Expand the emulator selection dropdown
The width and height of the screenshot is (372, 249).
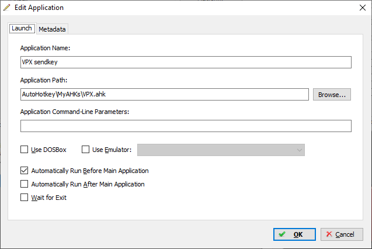click(x=221, y=150)
